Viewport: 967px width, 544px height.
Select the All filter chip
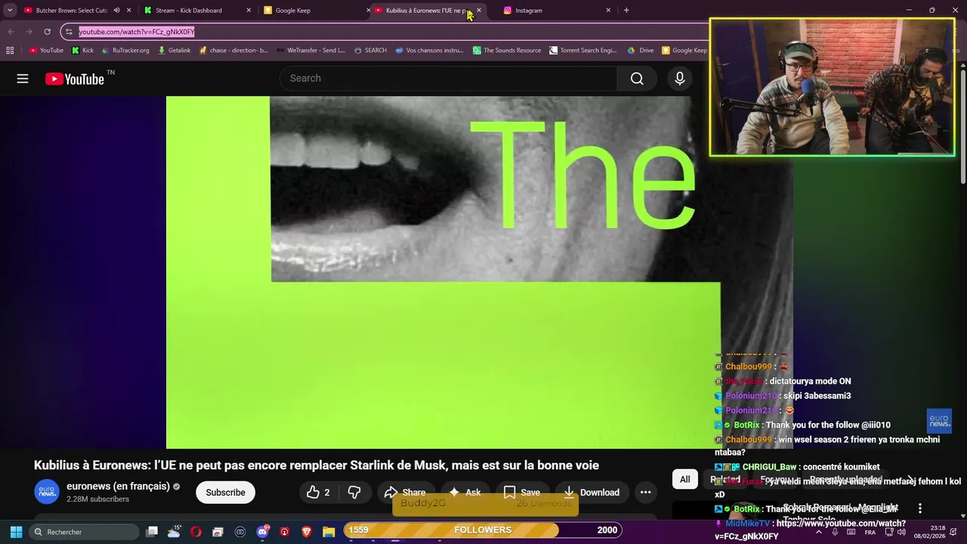(684, 479)
